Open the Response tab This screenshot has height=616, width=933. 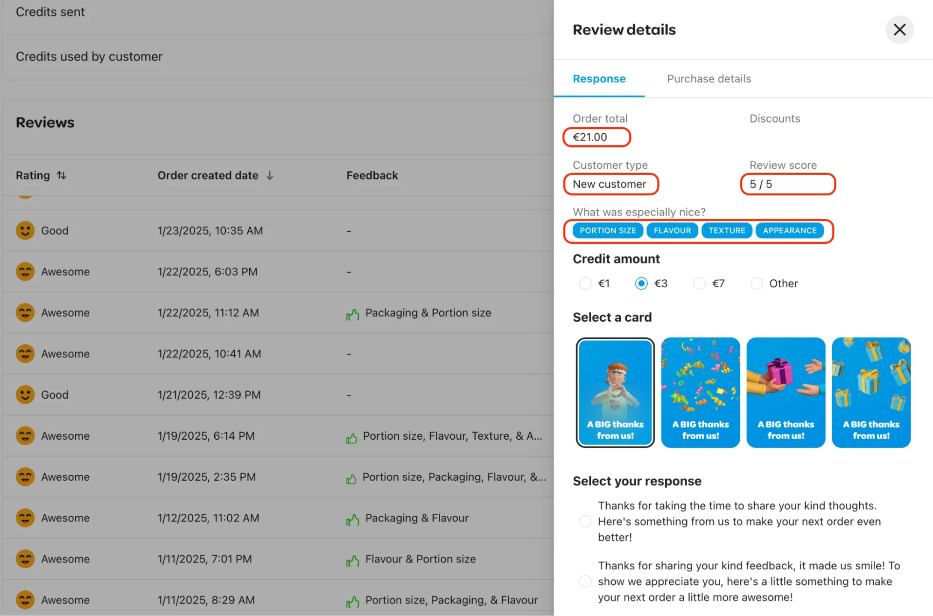599,79
